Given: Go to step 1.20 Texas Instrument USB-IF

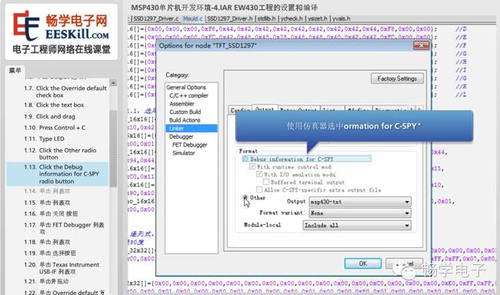Looking at the screenshot, I should coord(62,268).
